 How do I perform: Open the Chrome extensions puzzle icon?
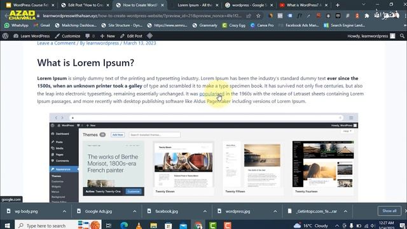click(367, 16)
